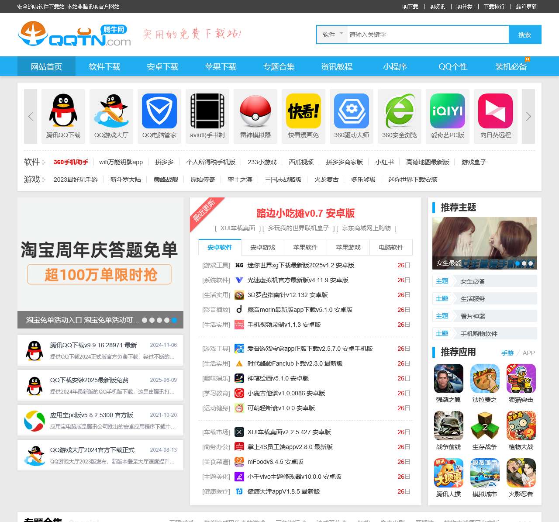Select the third Taobao banner slide dot
This screenshot has height=522, width=559.
[159, 320]
